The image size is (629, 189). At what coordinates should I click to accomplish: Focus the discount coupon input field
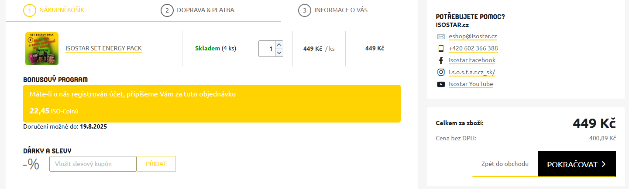coord(93,164)
